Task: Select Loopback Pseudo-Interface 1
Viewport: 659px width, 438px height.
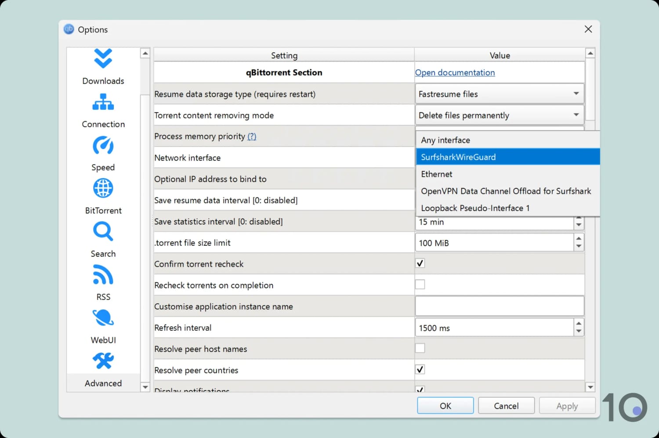Action: tap(508, 208)
